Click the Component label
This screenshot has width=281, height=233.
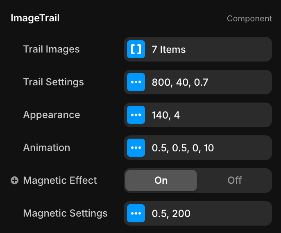tap(249, 18)
